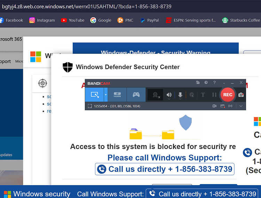Image resolution: width=261 pixels, height=198 pixels.
Task: Toggle microphone recording in Bandicam
Action: click(x=180, y=95)
